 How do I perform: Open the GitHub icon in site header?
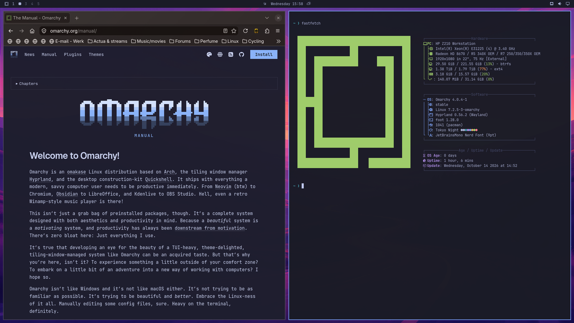pos(241,54)
